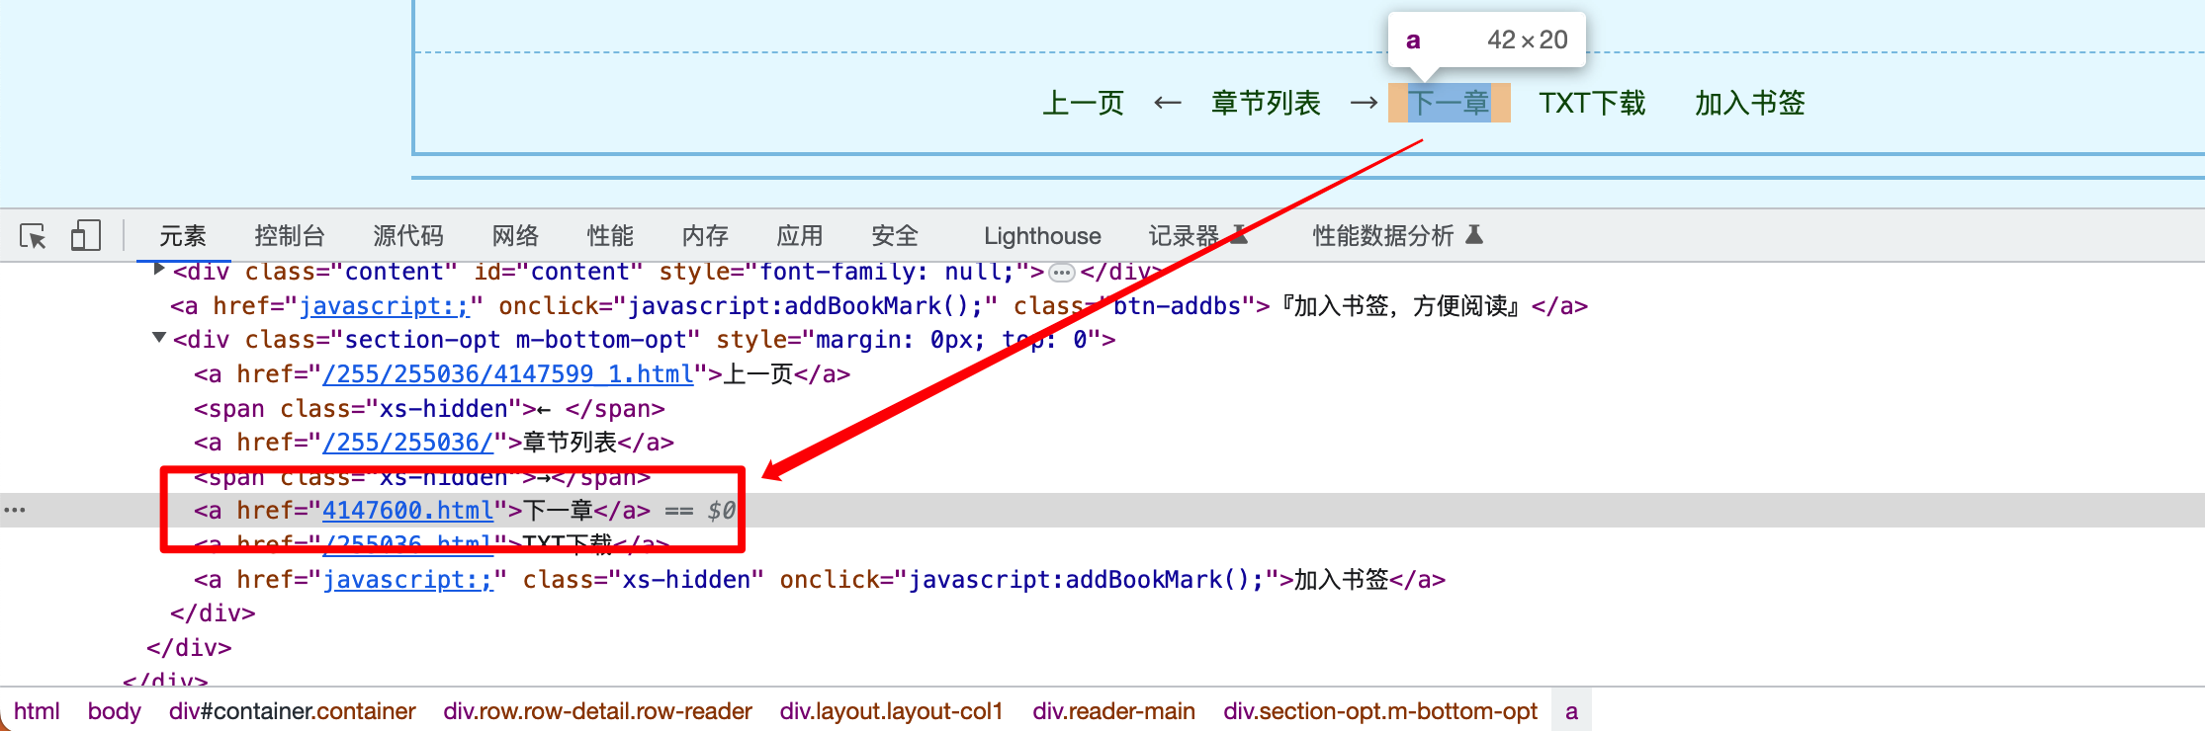The height and width of the screenshot is (731, 2205).
Task: Switch to the 网络 tab
Action: [x=515, y=236]
